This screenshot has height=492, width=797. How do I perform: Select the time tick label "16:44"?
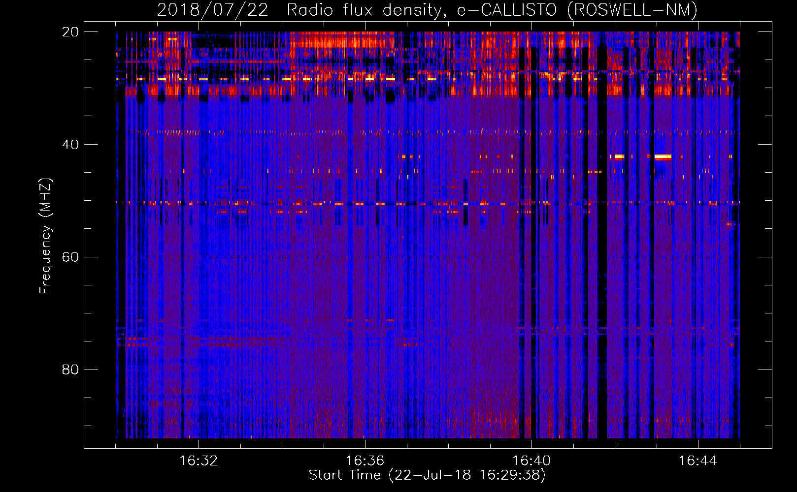click(x=698, y=461)
